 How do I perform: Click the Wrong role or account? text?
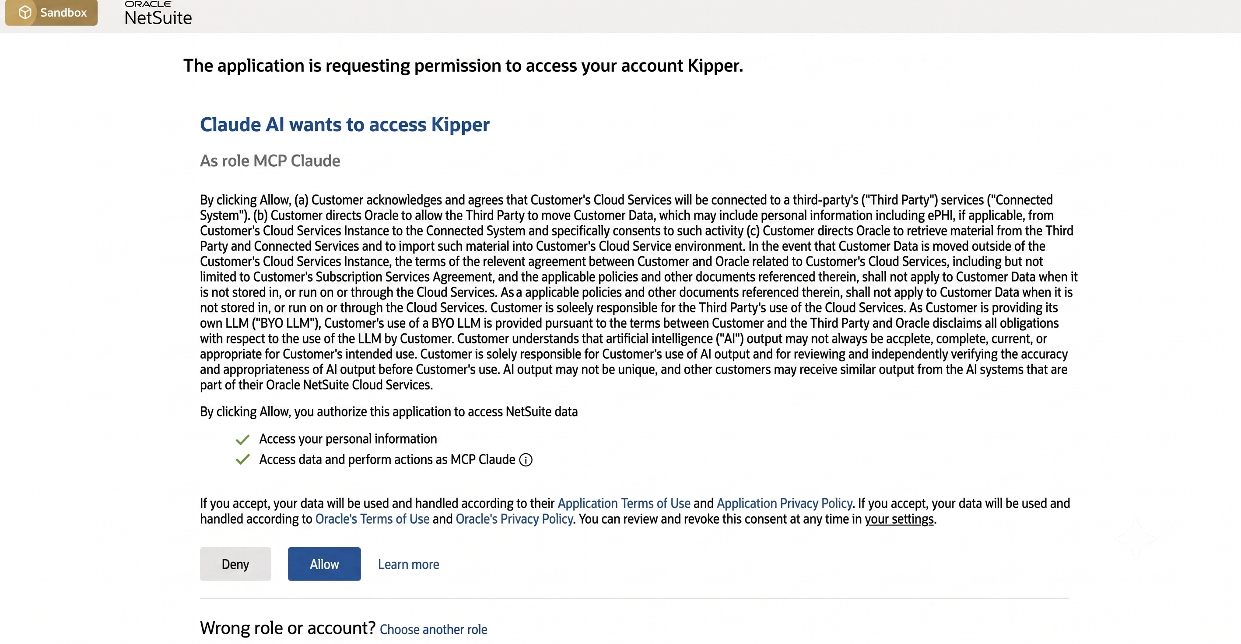click(287, 628)
